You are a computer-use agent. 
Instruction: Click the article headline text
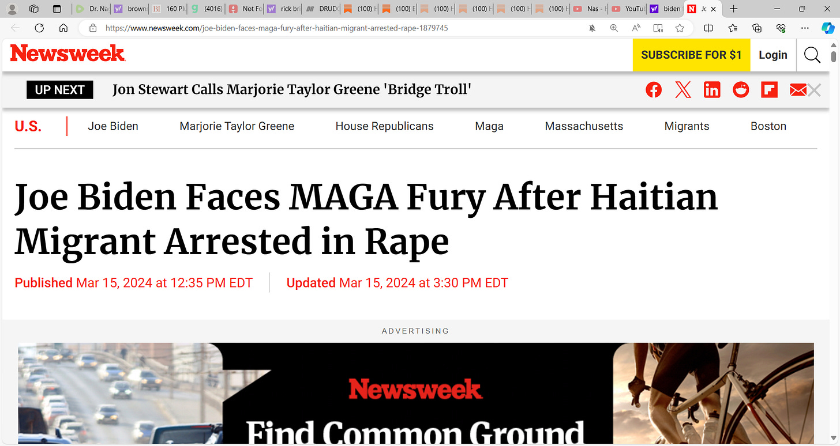pos(366,218)
